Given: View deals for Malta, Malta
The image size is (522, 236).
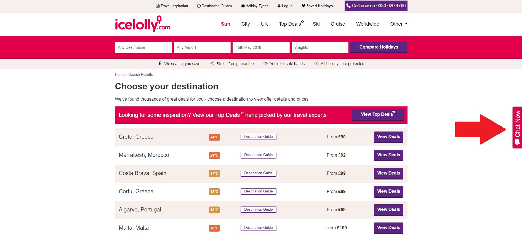Looking at the screenshot, I should point(388,228).
